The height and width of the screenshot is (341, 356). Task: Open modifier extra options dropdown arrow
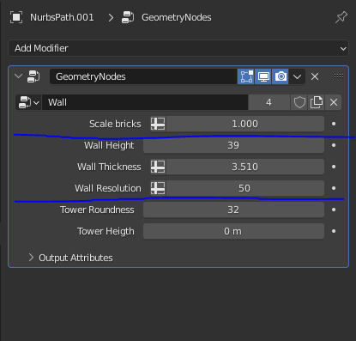[x=297, y=76]
